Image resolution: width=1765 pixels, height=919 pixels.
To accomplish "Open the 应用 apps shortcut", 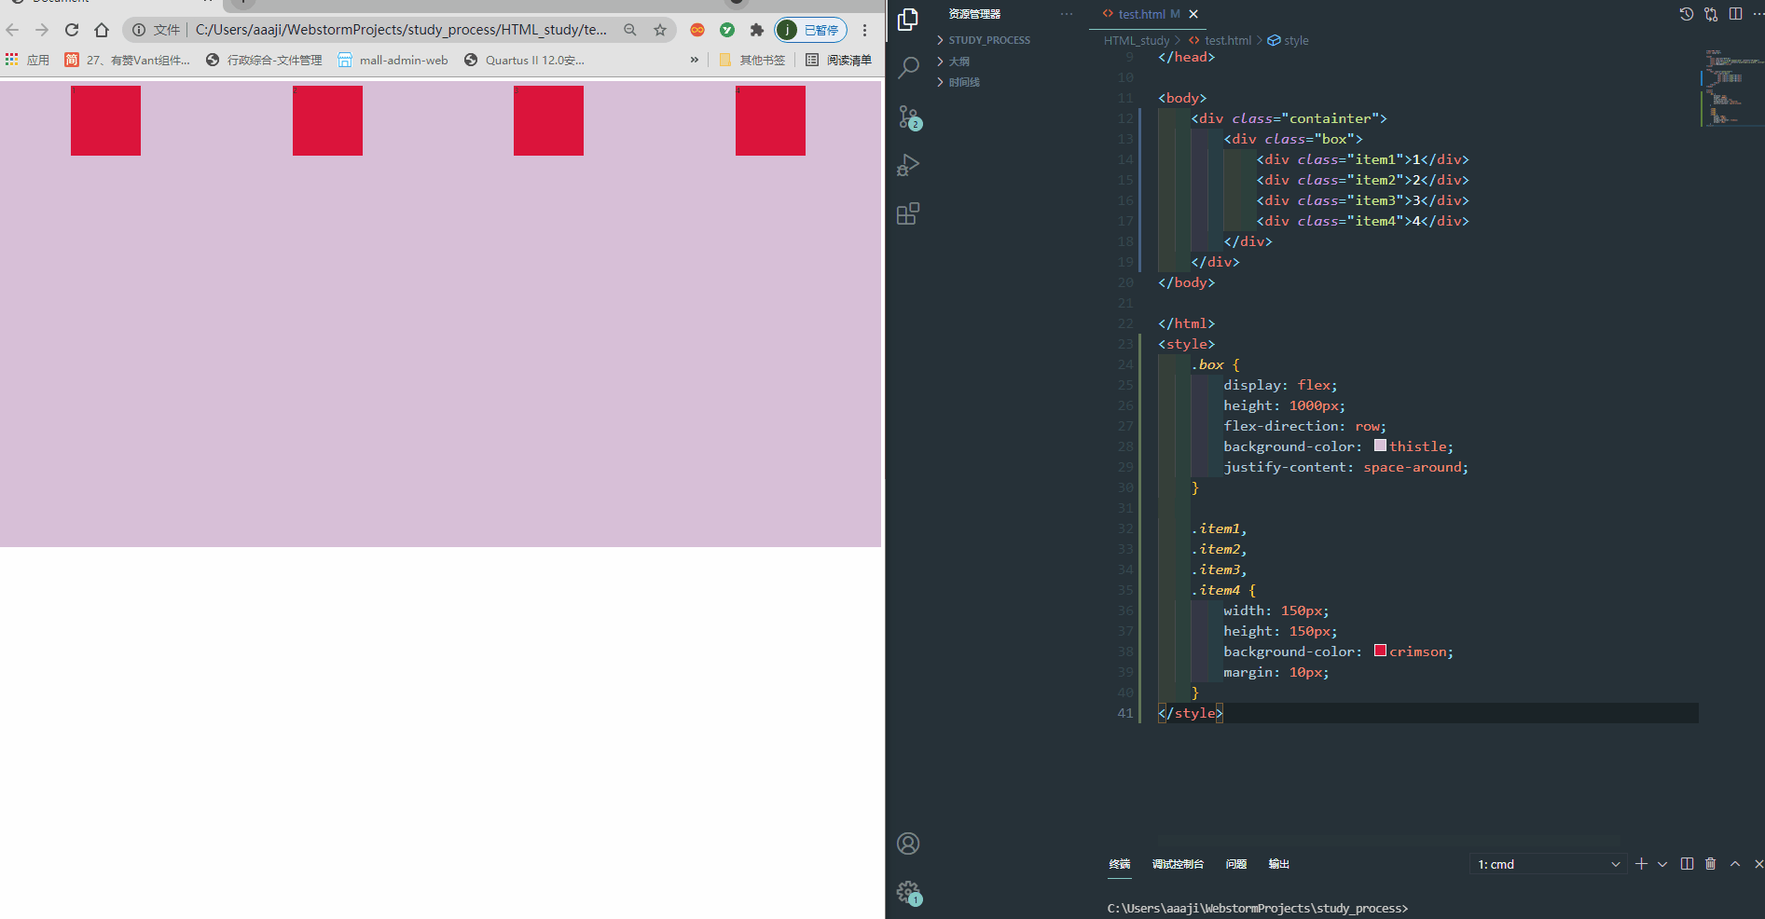I will pos(28,60).
